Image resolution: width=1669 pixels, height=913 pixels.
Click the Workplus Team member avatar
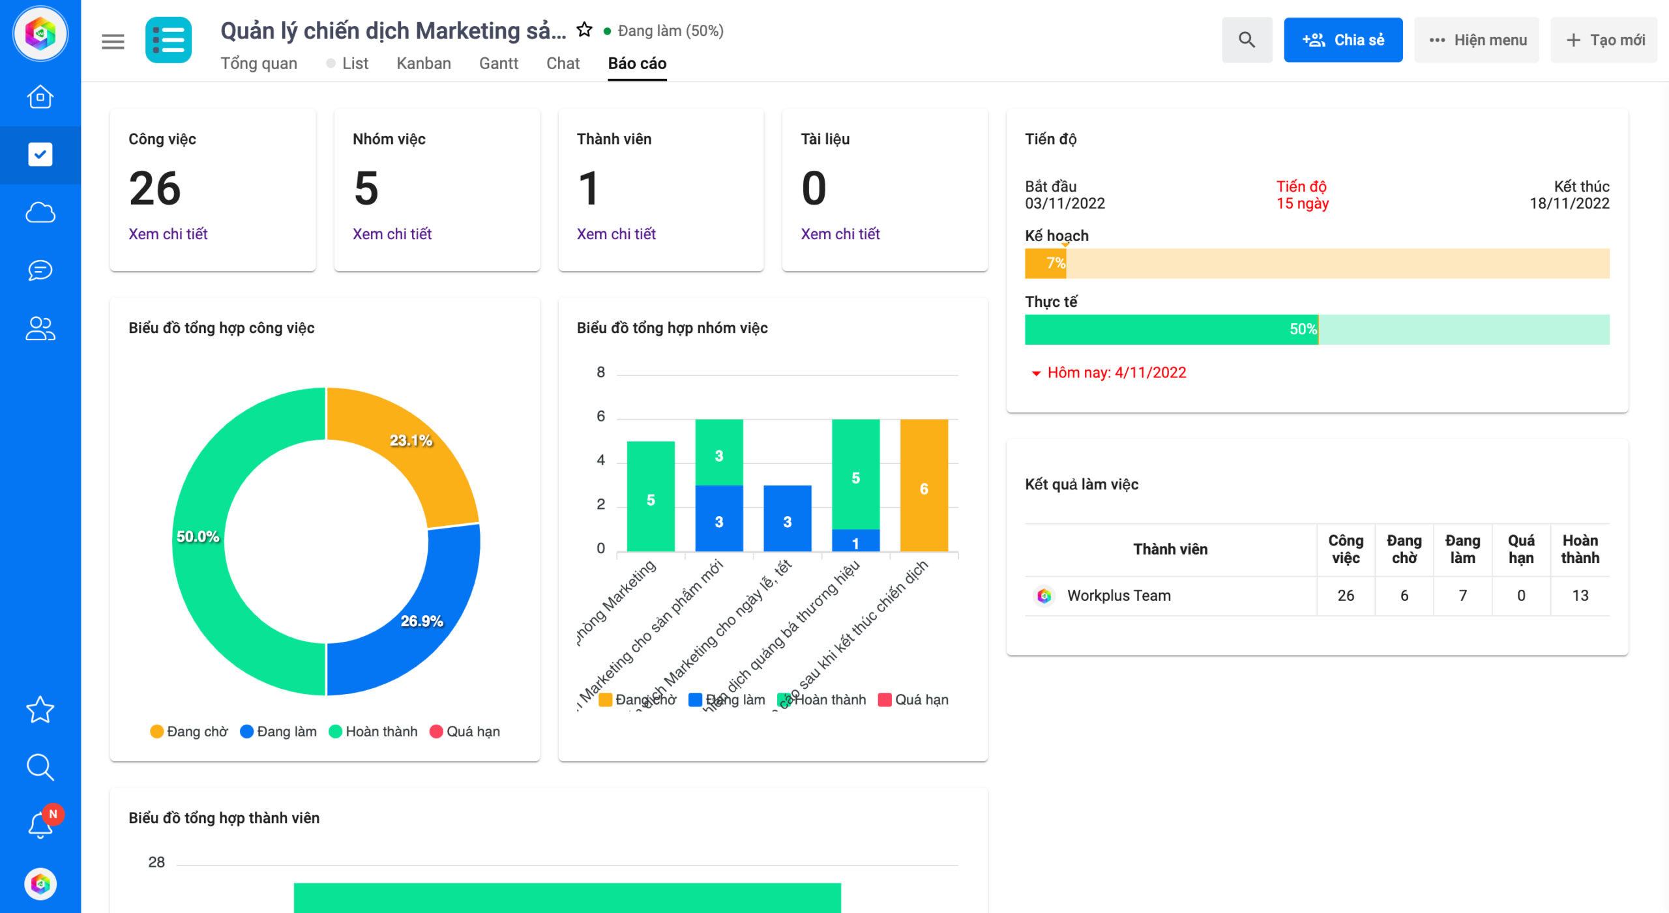tap(1044, 596)
